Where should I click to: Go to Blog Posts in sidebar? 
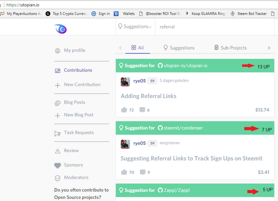click(74, 102)
